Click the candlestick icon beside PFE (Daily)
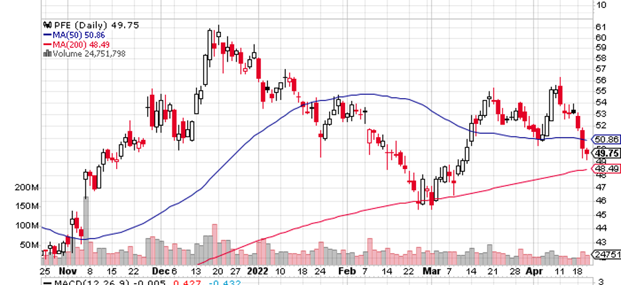The width and height of the screenshot is (621, 285). coord(46,25)
